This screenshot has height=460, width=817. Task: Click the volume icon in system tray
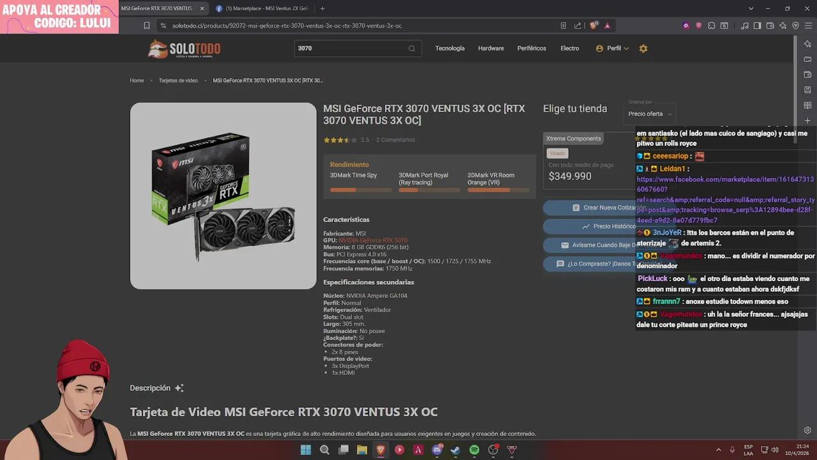click(775, 450)
